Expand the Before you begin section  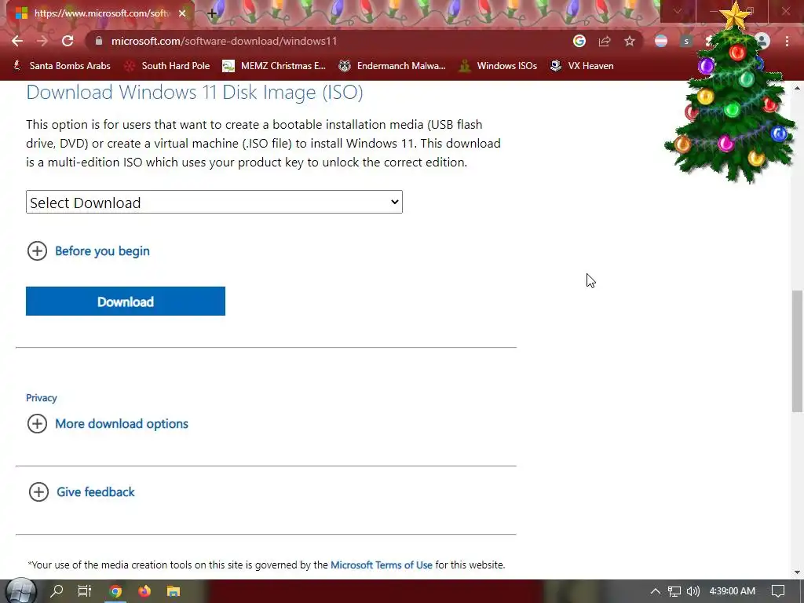pos(88,251)
